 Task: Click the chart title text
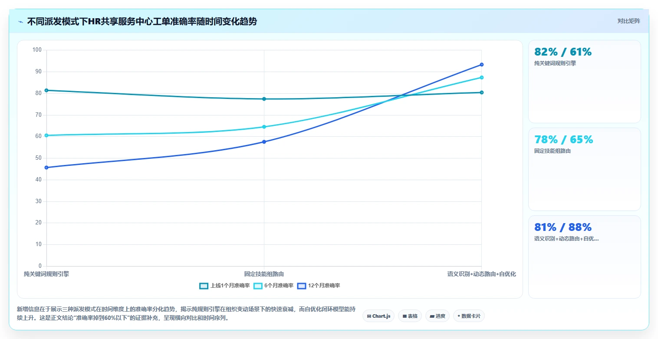(x=142, y=22)
